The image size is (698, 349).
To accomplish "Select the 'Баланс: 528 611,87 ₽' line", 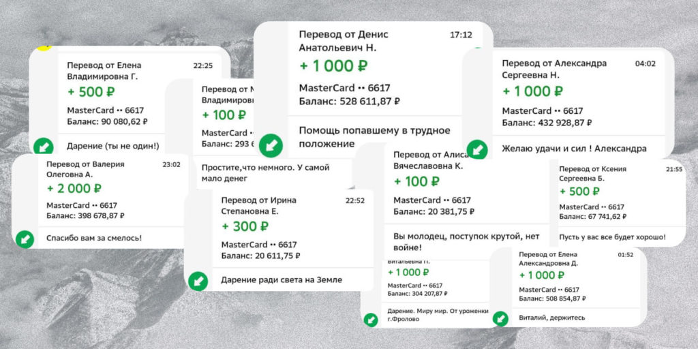I will 349,102.
